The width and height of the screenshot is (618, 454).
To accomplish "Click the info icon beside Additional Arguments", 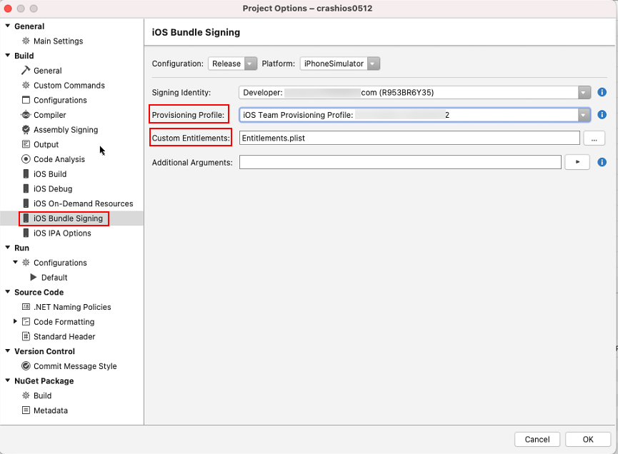I will [602, 162].
